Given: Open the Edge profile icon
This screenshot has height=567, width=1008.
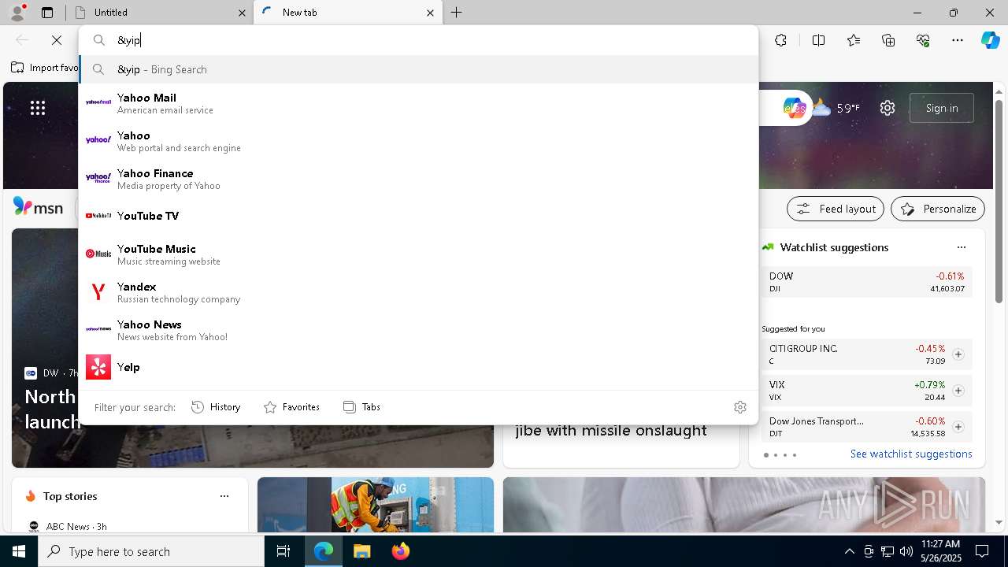Looking at the screenshot, I should click(x=17, y=12).
